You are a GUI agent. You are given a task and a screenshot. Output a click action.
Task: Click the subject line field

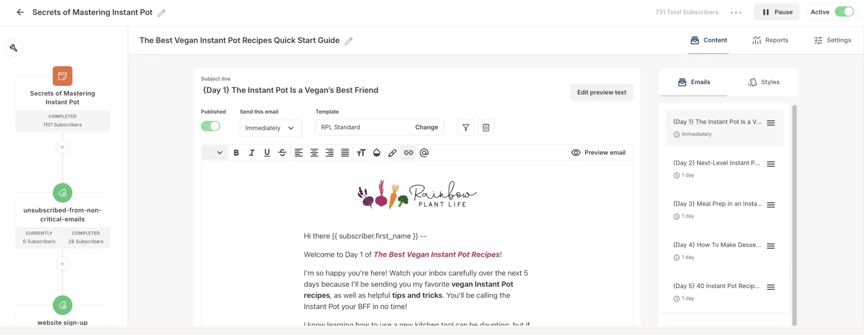tap(378, 90)
